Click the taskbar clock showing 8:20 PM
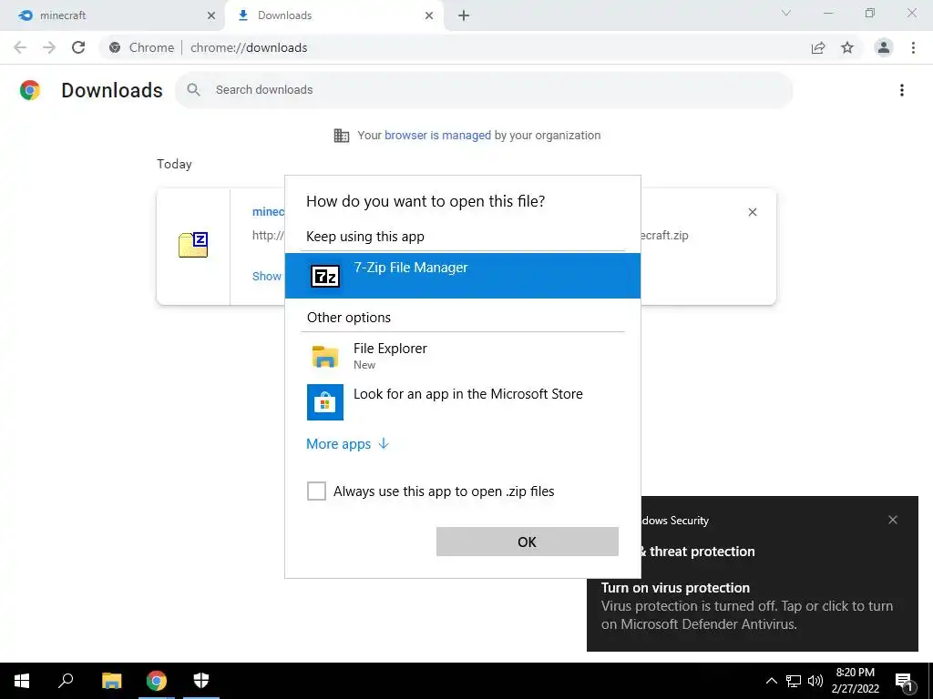933x699 pixels. click(855, 681)
